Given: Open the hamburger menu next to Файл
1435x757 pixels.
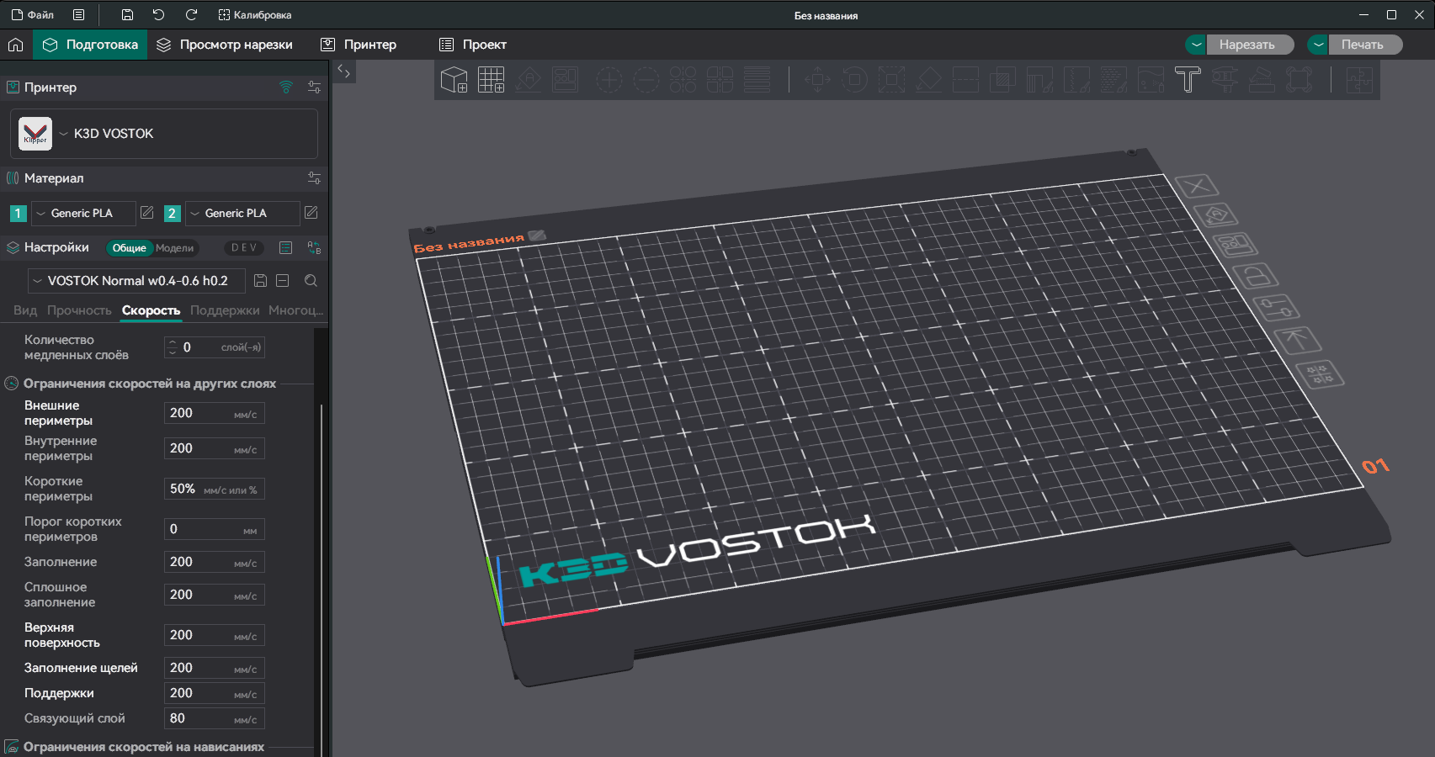Looking at the screenshot, I should pyautogui.click(x=78, y=15).
